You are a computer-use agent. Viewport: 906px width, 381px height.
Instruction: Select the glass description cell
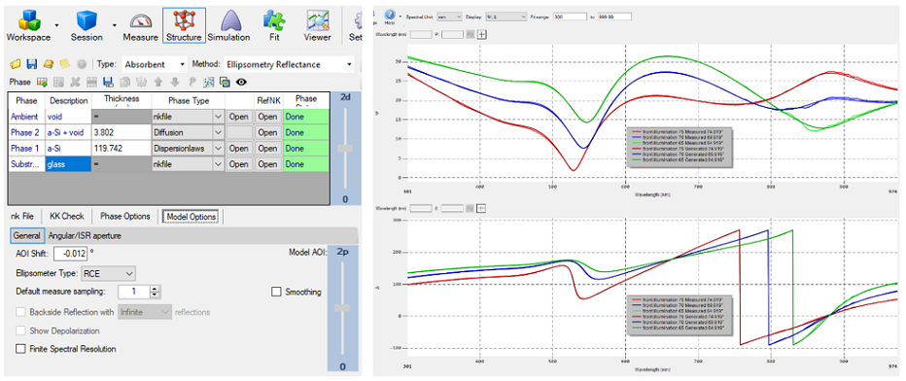point(68,164)
